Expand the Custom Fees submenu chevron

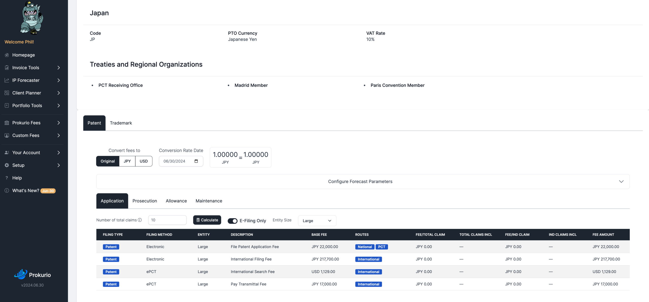[x=59, y=135]
